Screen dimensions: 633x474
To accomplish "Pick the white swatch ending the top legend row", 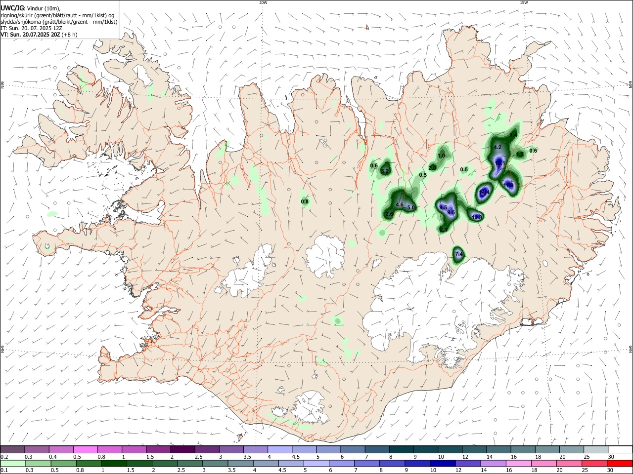I will click(x=620, y=449).
